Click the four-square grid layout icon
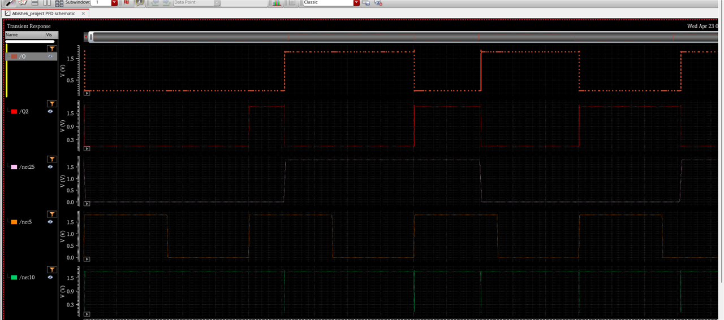The width and height of the screenshot is (724, 320). click(59, 3)
